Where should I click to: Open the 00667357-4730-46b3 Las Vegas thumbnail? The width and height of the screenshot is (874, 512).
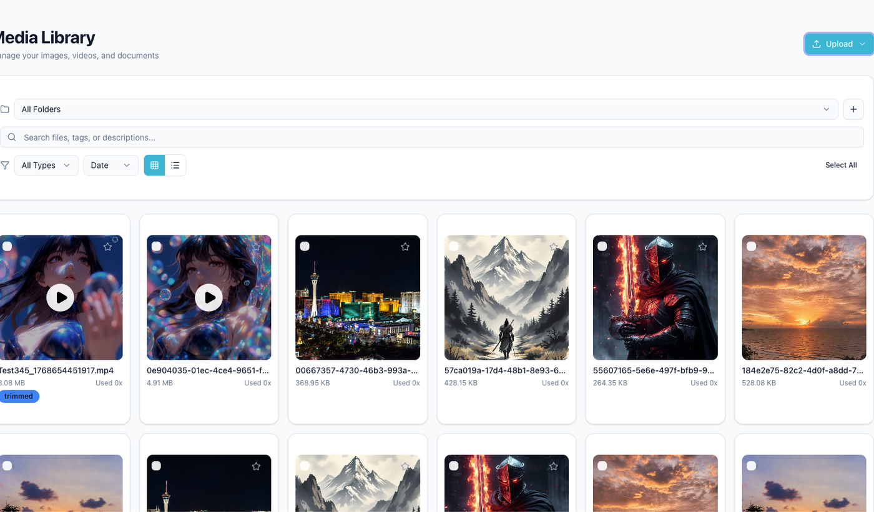pos(358,298)
